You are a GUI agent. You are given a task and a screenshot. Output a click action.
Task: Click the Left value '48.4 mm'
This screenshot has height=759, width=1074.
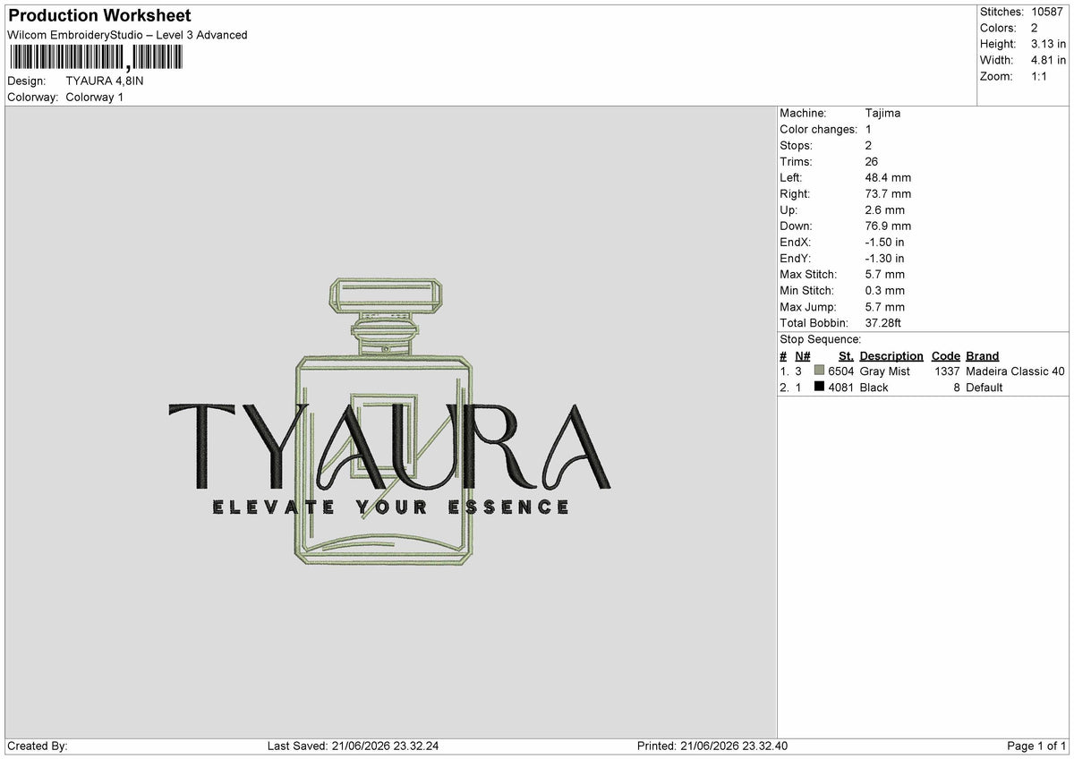[x=888, y=177]
